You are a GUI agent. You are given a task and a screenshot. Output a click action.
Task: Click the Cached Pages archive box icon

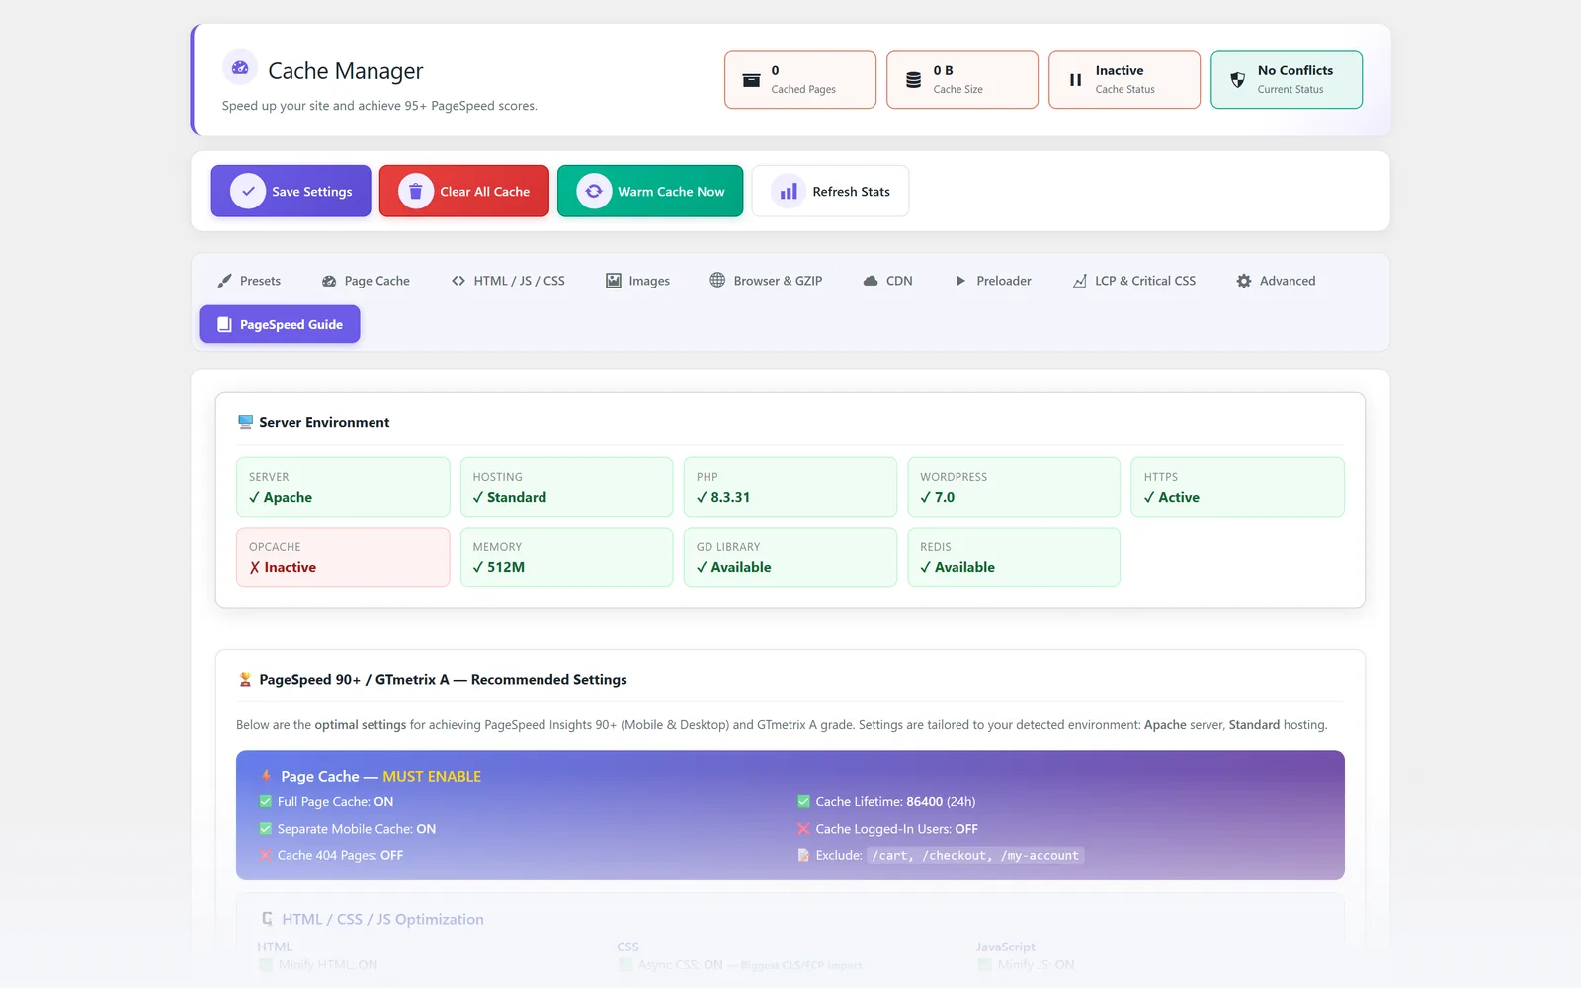pyautogui.click(x=751, y=80)
